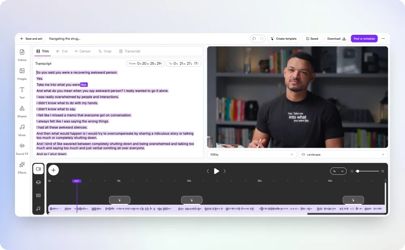This screenshot has height=250, width=405.
Task: Play the video
Action: tap(216, 171)
